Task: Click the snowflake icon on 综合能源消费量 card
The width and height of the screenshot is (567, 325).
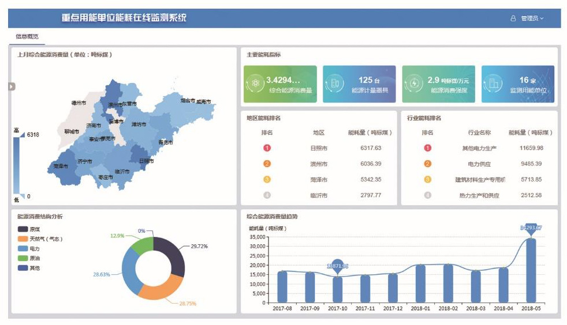Action: point(256,84)
